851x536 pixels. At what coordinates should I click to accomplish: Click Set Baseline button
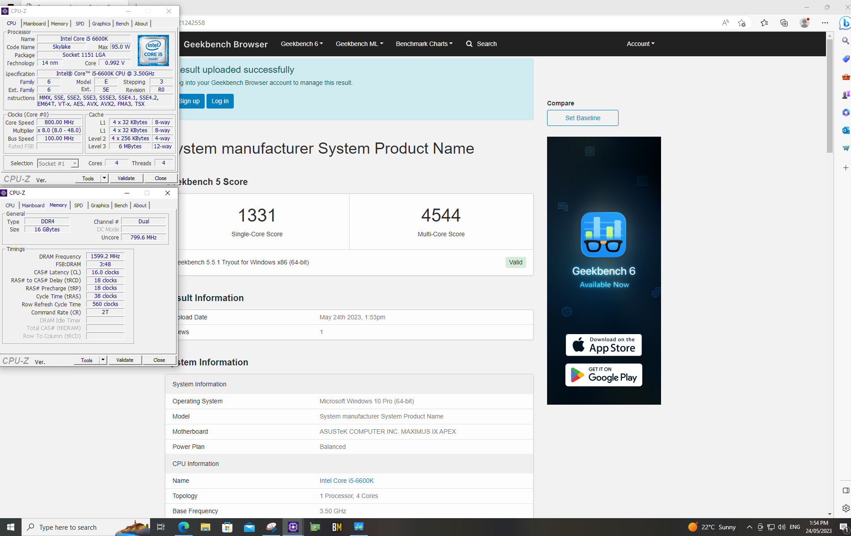582,118
